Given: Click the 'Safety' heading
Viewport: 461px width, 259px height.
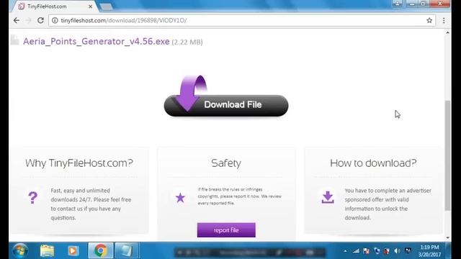Looking at the screenshot, I should click(x=226, y=163).
